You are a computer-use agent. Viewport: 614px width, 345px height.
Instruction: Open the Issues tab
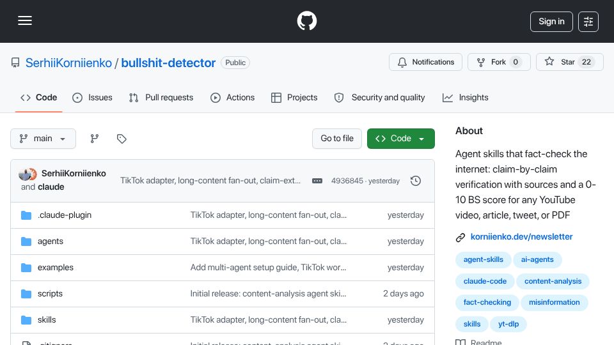pos(92,97)
